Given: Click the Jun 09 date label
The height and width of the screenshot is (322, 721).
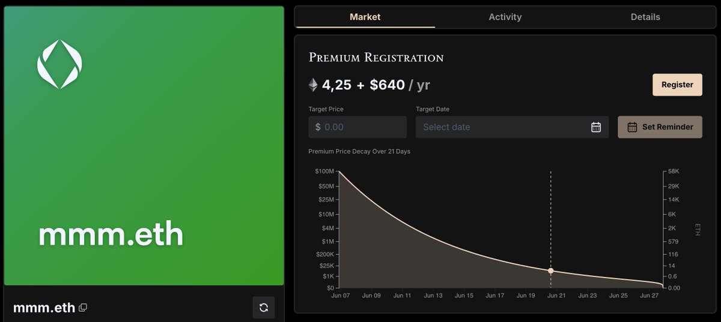Looking at the screenshot, I should (371, 296).
